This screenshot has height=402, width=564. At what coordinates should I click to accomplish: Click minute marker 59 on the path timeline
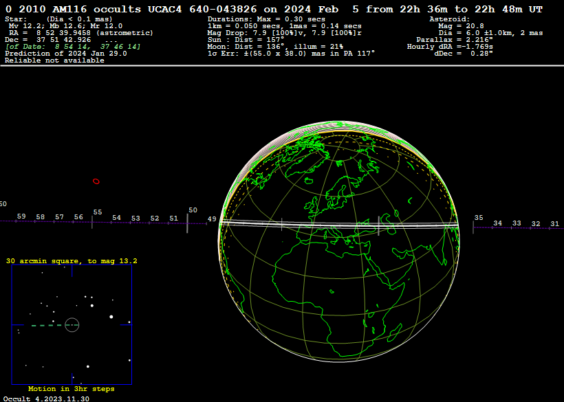pyautogui.click(x=21, y=216)
